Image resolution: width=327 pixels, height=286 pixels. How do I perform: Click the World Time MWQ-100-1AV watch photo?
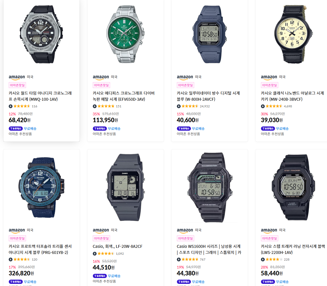click(41, 34)
